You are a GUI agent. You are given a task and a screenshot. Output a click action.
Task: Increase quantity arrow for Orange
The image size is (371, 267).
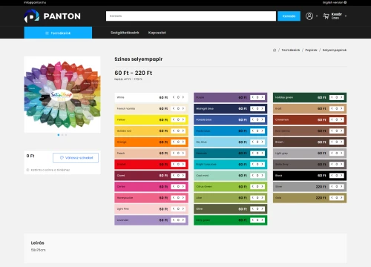(183, 142)
